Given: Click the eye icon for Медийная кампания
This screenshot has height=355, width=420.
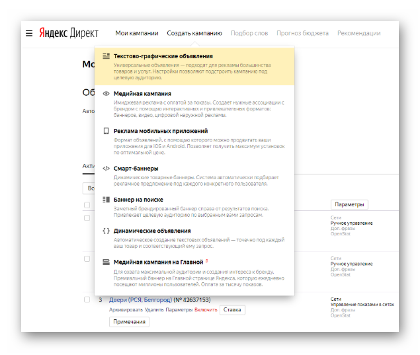Looking at the screenshot, I should [x=106, y=93].
